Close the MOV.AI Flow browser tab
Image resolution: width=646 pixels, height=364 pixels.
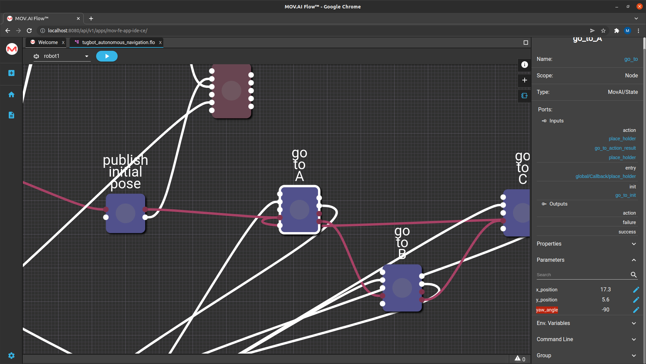[x=78, y=19]
